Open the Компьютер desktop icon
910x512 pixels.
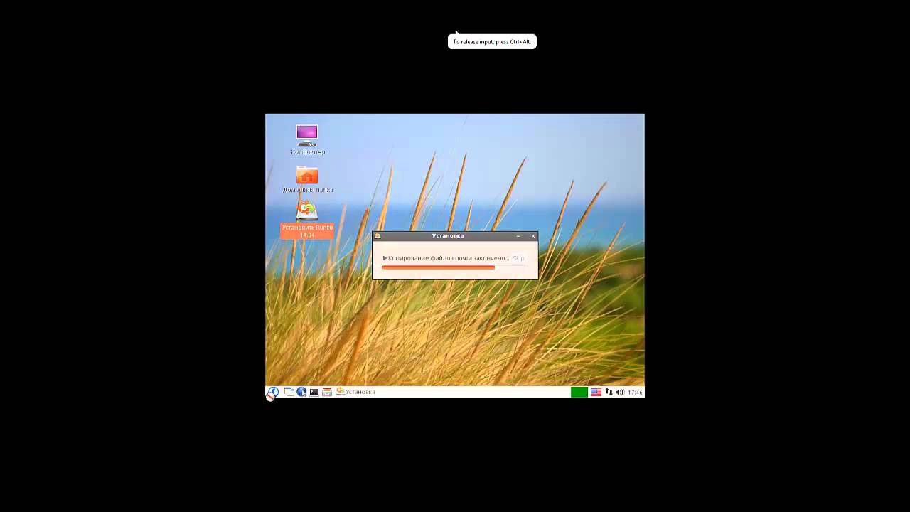[x=307, y=139]
